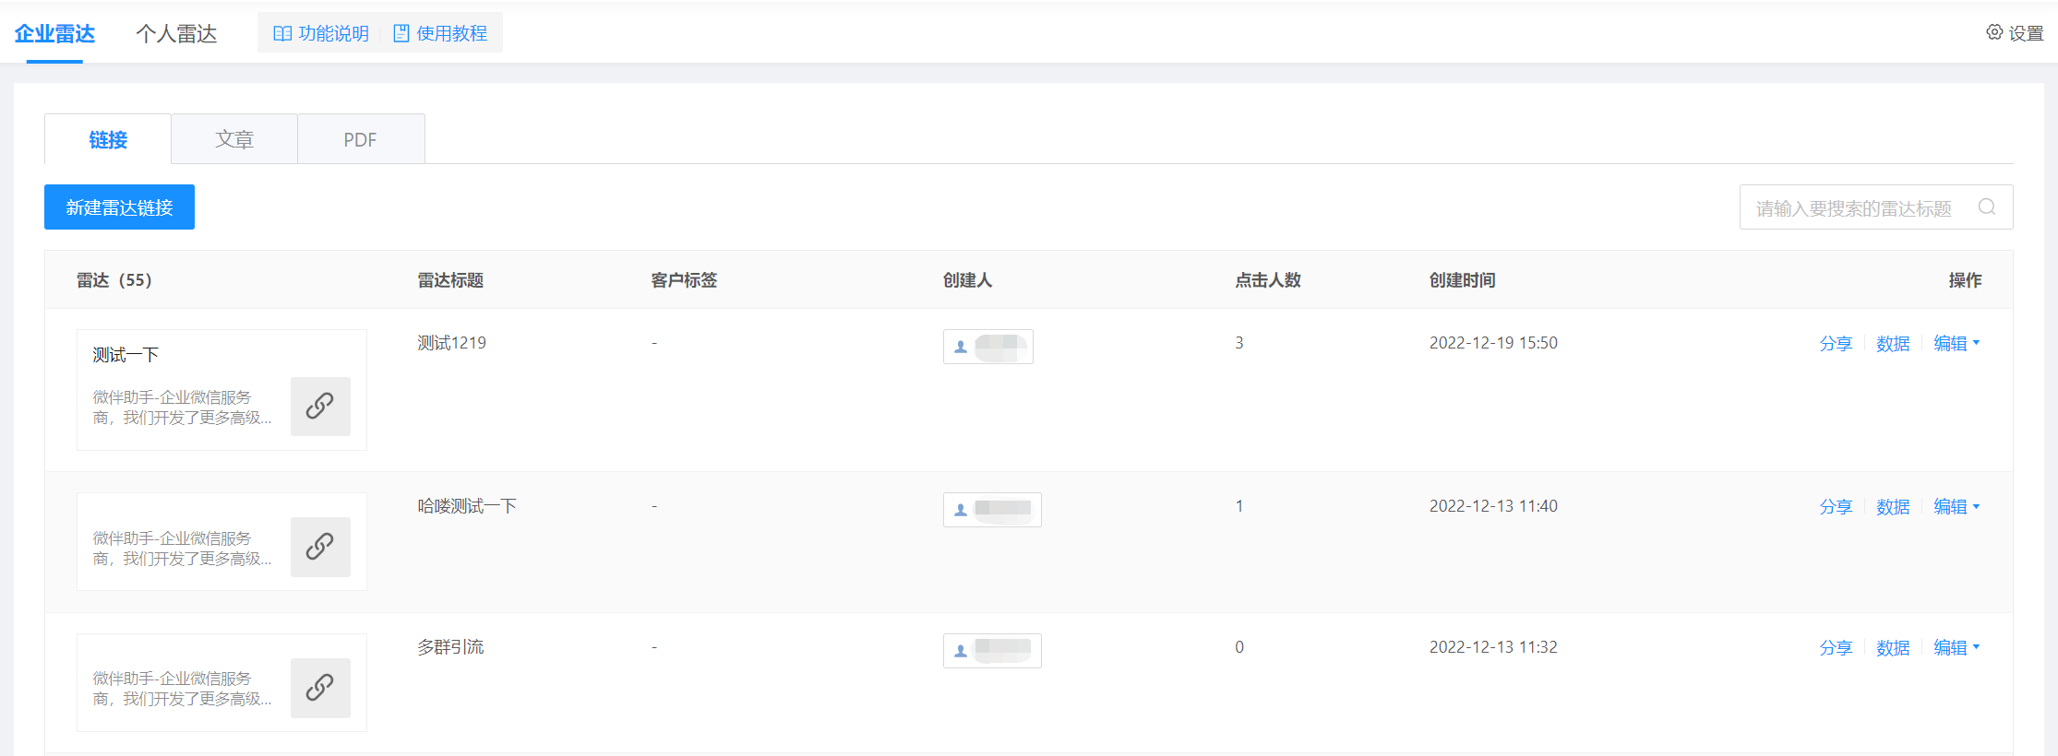Focus the radar title search field
The height and width of the screenshot is (756, 2058).
tap(1855, 207)
